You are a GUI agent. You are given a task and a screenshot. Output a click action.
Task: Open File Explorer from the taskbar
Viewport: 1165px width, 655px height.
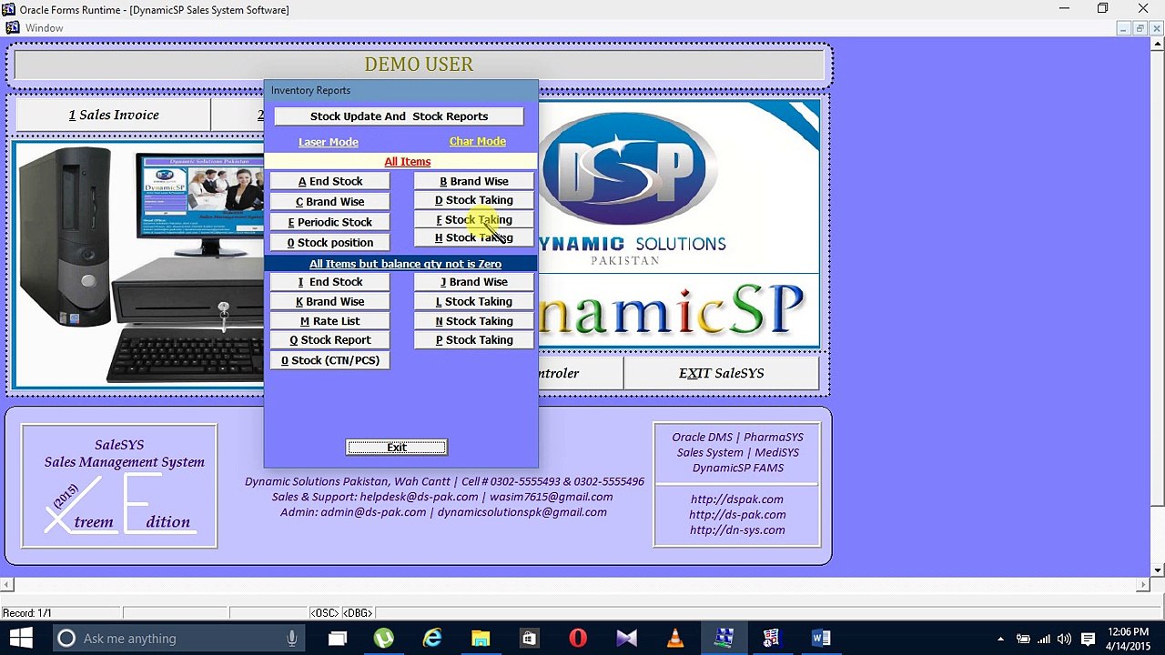click(481, 639)
